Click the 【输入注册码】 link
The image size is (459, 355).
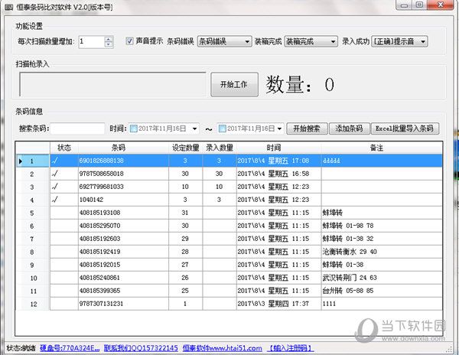(x=291, y=348)
